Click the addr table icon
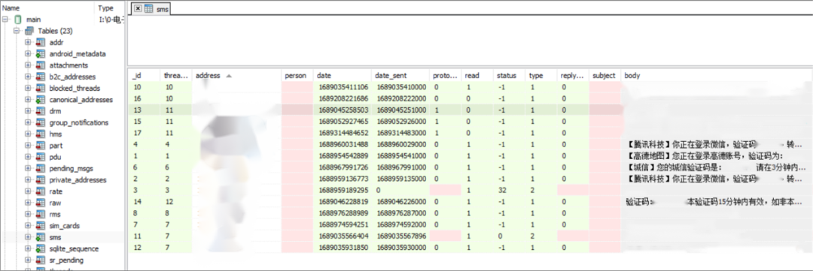Image resolution: width=813 pixels, height=271 pixels. 41,42
